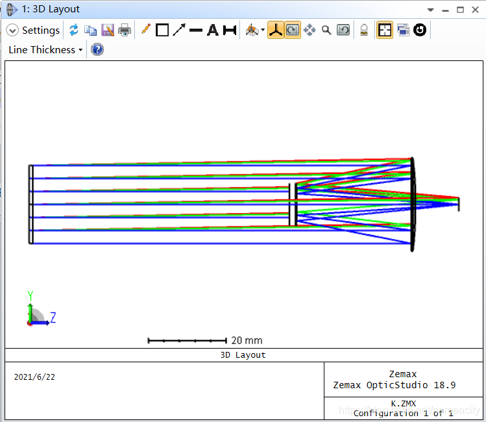Choose the draw line tool
The height and width of the screenshot is (422, 486).
[x=195, y=31]
